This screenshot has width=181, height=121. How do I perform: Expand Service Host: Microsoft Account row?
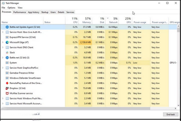pos(3,104)
